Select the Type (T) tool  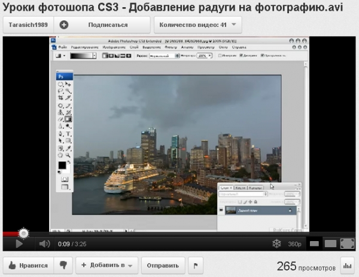tap(68, 134)
